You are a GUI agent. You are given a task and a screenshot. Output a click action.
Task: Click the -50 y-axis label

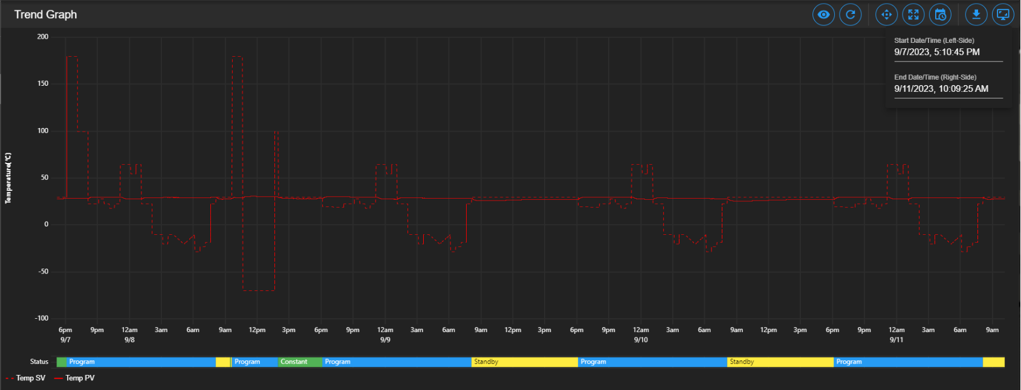click(x=44, y=271)
